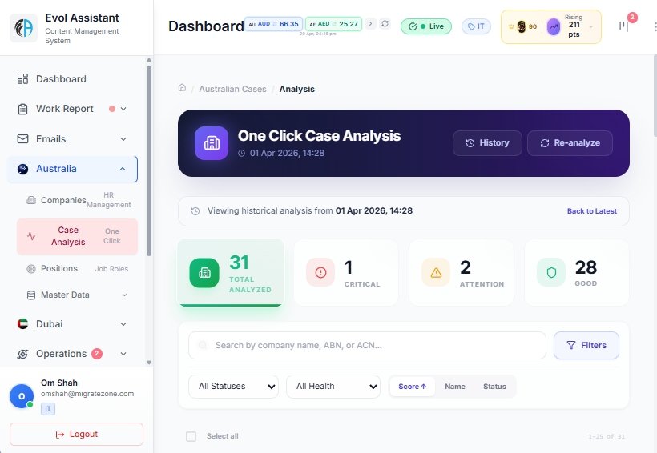Sort by Status
Viewport: 657px width, 453px height.
(494, 387)
